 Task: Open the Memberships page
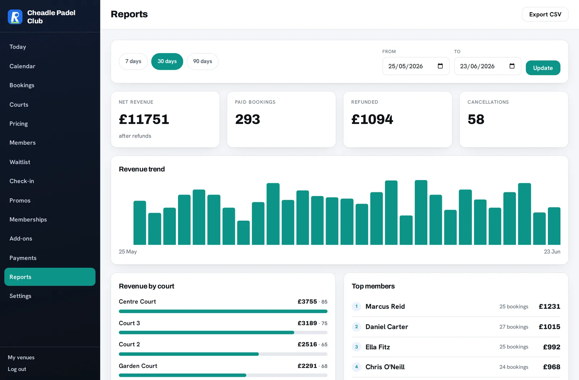[50, 219]
